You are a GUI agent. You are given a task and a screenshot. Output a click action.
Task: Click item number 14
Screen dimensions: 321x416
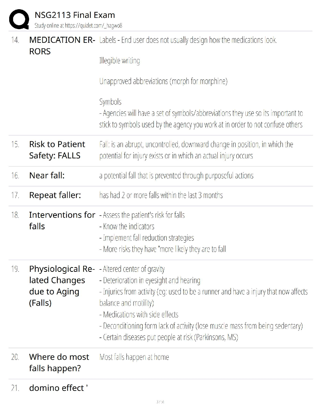point(15,40)
